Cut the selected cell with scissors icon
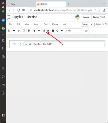The image size is (108, 123). click(19, 31)
